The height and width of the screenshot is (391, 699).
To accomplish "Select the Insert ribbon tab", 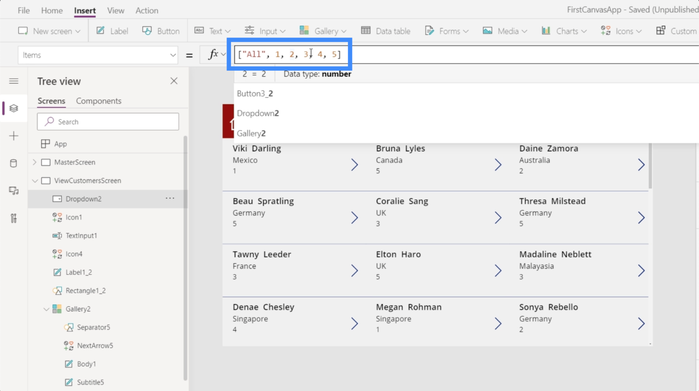I will (x=85, y=10).
